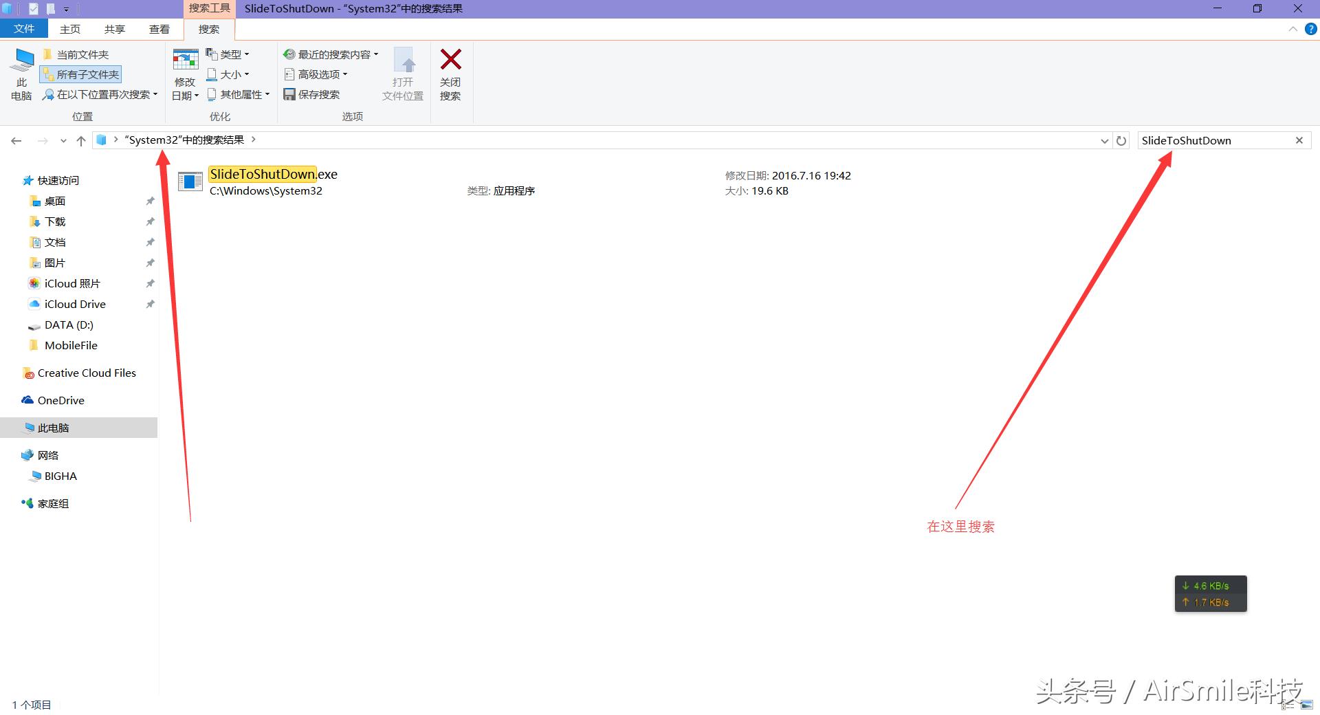Open 打开文件位置 (open file location)
This screenshot has height=715, width=1320.
(402, 72)
